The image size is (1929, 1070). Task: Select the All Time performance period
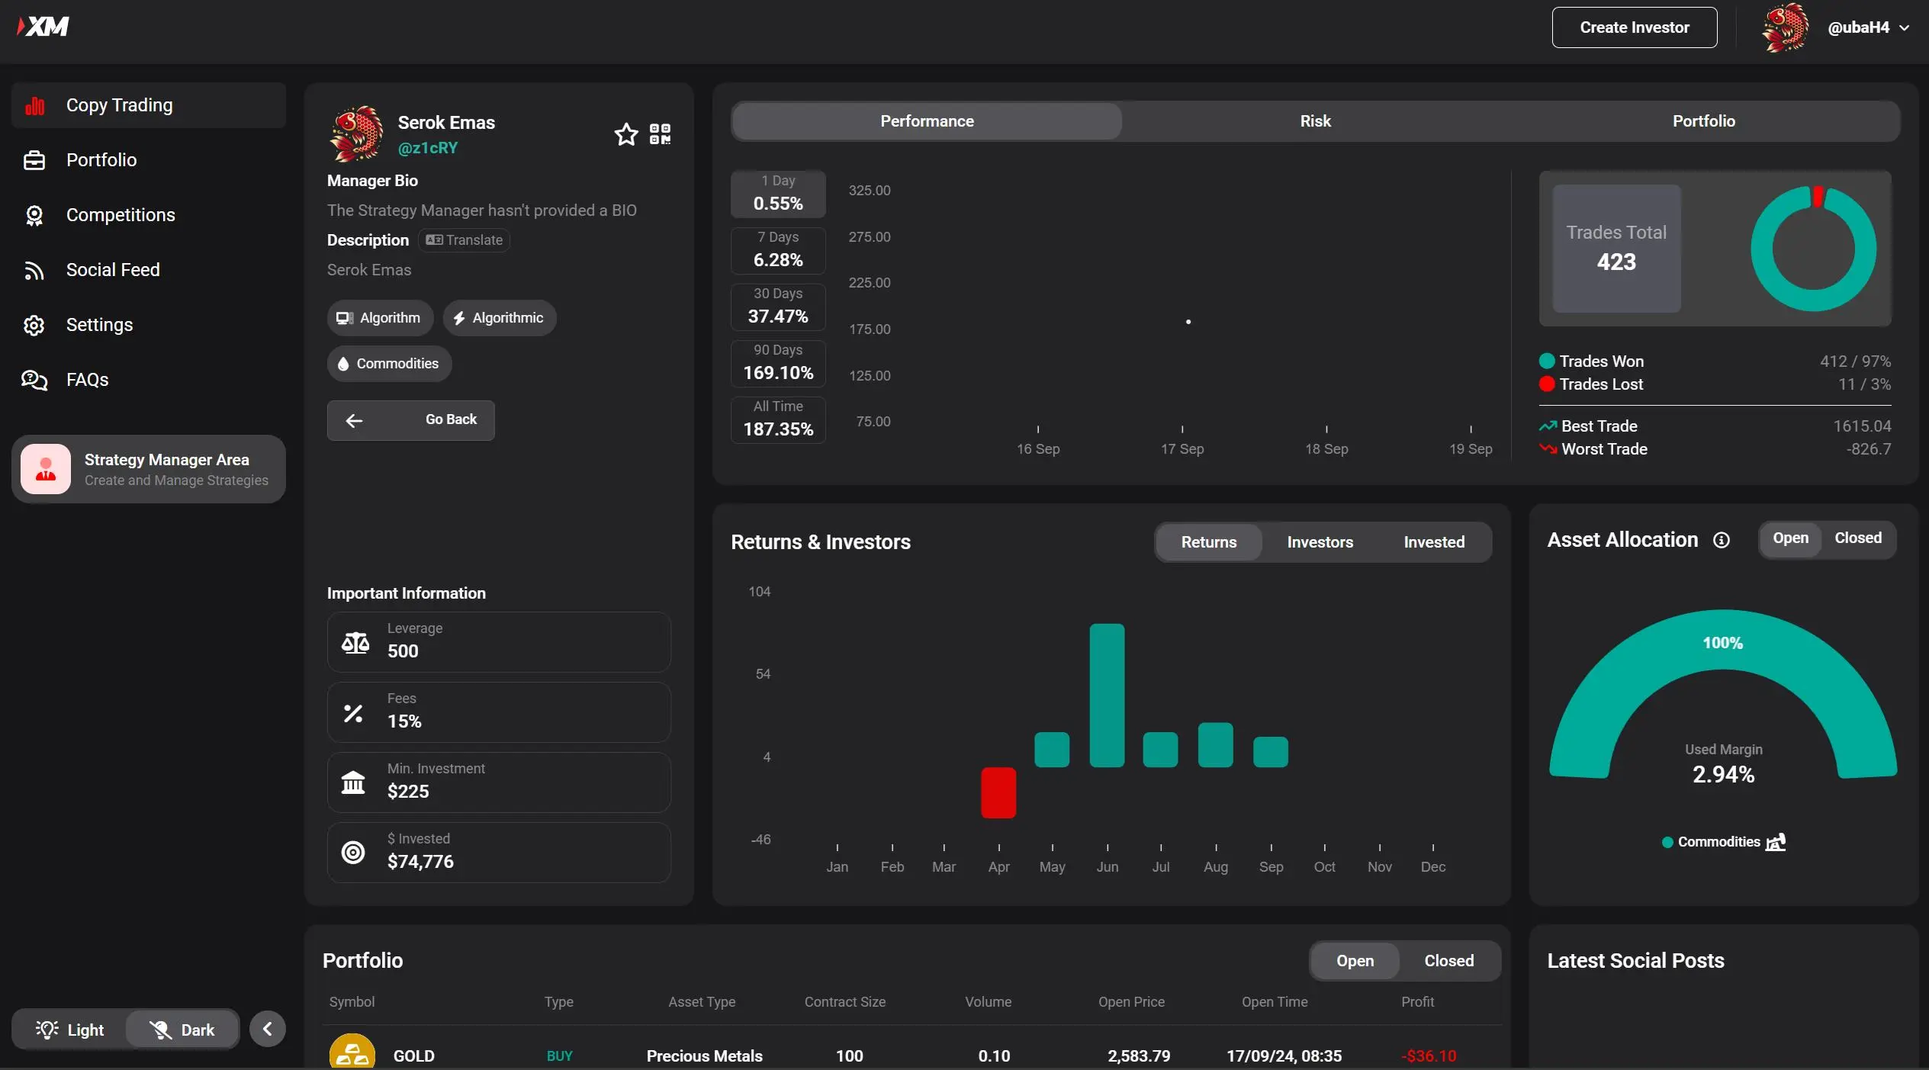(778, 419)
